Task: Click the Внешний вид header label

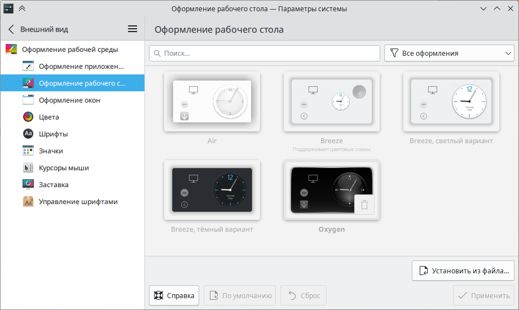Action: click(44, 29)
